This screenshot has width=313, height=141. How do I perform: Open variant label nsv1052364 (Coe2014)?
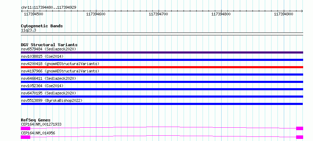42,86
